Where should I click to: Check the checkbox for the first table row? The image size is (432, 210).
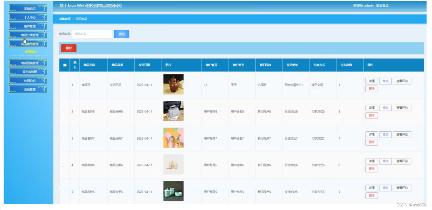(x=62, y=84)
